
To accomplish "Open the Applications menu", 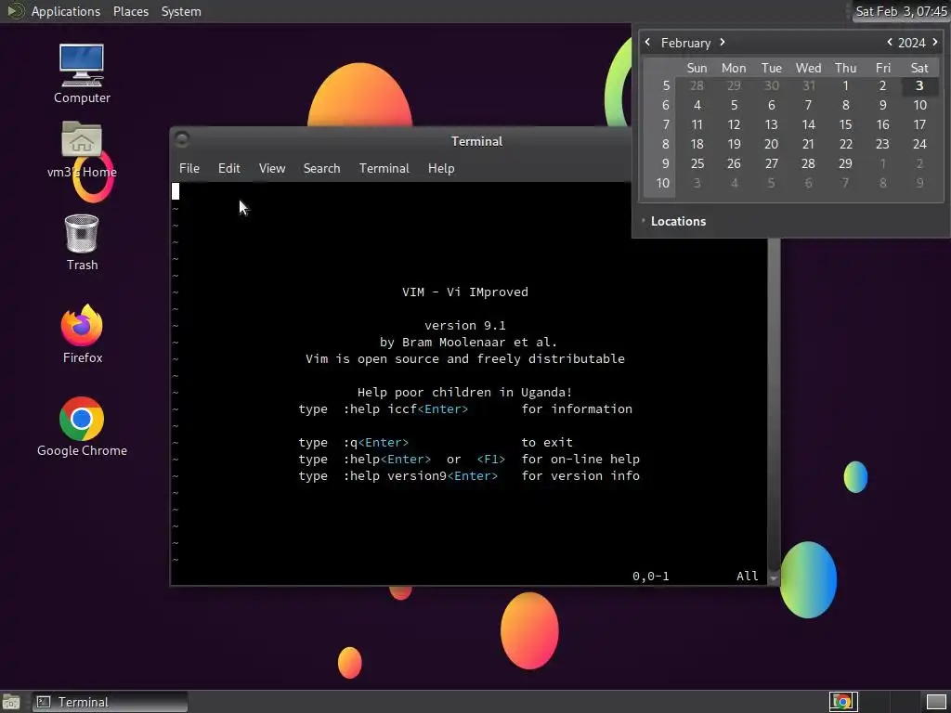I will (66, 11).
